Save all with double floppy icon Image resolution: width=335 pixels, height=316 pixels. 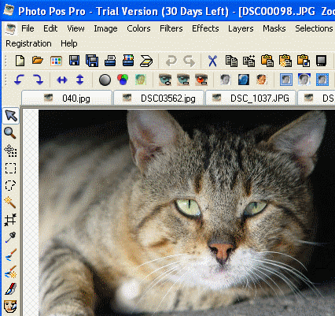click(x=92, y=61)
